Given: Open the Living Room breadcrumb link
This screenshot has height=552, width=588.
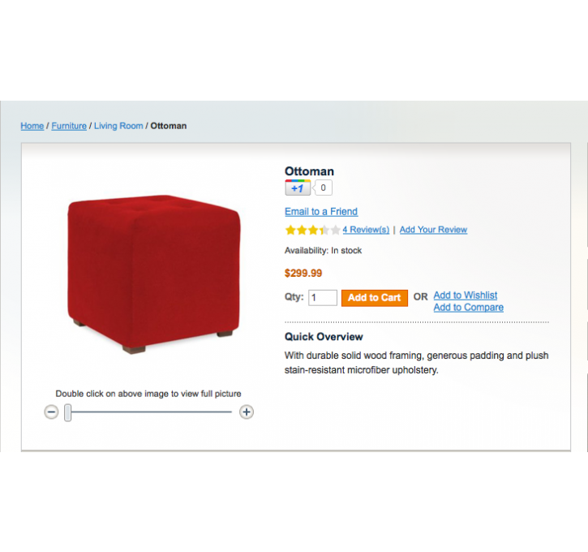Looking at the screenshot, I should pyautogui.click(x=118, y=126).
